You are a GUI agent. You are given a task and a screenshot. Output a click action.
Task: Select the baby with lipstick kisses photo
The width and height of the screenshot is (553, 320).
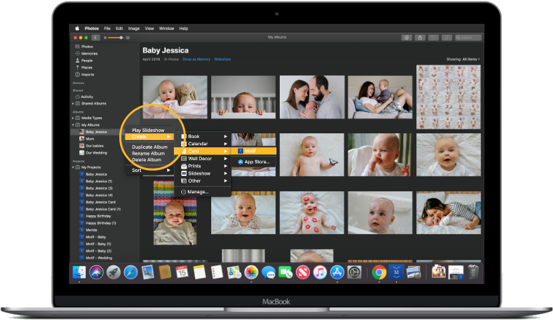[x=312, y=213]
